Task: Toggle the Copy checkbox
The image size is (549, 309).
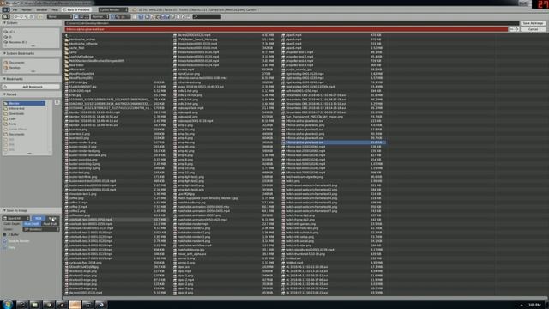Action: [4, 247]
